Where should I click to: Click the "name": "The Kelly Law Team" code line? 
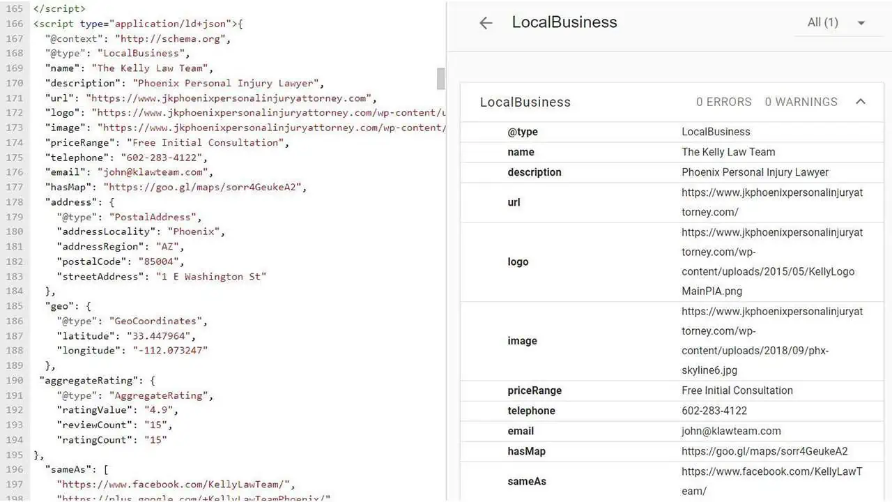(129, 68)
